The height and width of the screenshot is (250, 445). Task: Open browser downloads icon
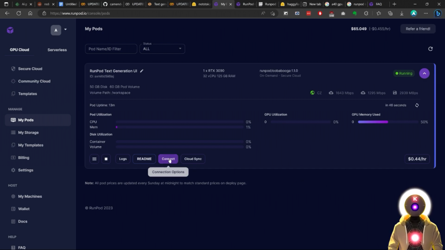pyautogui.click(x=402, y=13)
